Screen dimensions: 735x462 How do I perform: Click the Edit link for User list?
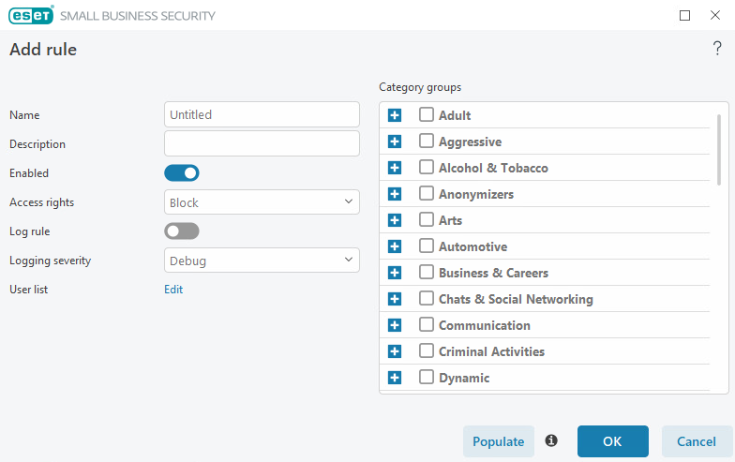(173, 290)
